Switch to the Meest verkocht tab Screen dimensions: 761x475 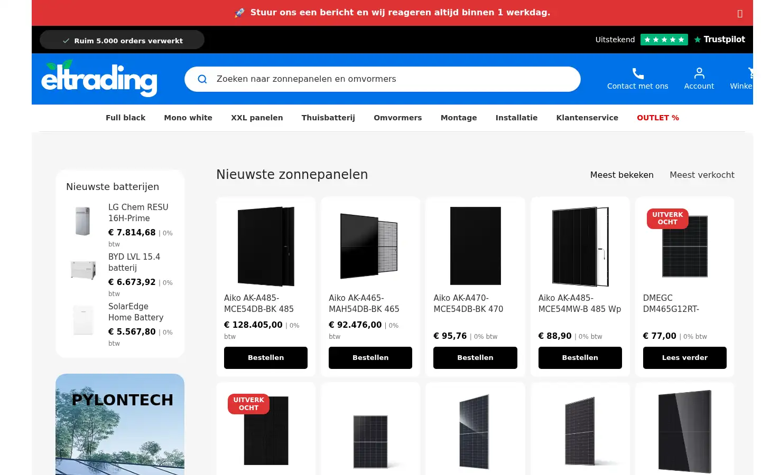click(x=702, y=175)
